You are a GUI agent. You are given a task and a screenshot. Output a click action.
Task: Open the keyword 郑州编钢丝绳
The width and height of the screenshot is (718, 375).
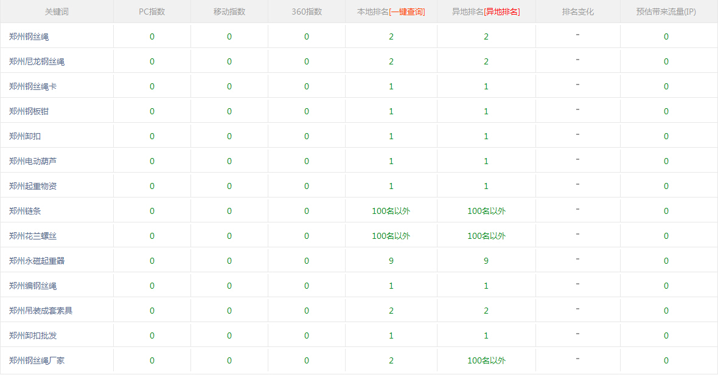click(33, 286)
